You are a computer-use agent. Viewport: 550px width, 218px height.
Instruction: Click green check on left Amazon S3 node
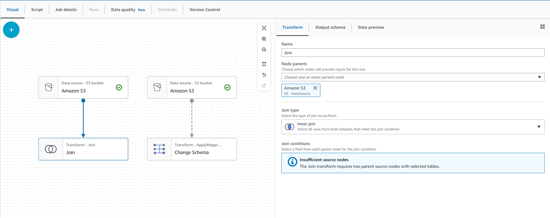(x=119, y=87)
